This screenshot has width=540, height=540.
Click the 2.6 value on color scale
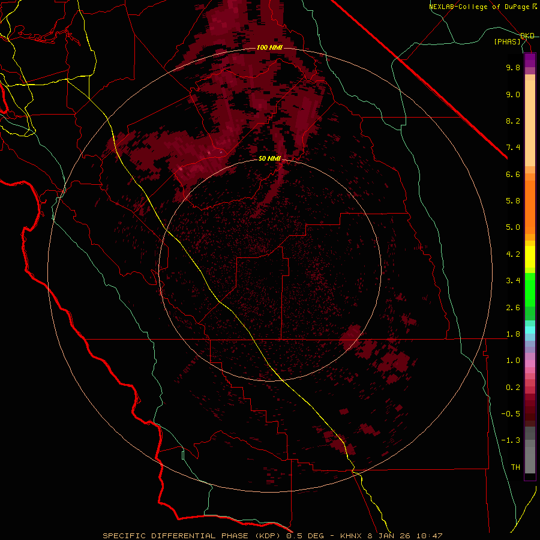(x=513, y=308)
